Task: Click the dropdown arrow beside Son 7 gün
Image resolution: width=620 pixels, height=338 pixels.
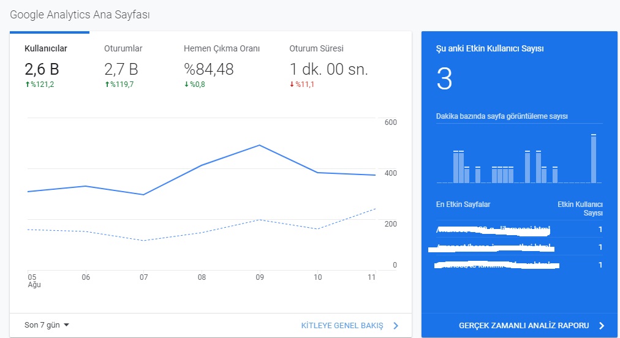Action: [66, 325]
